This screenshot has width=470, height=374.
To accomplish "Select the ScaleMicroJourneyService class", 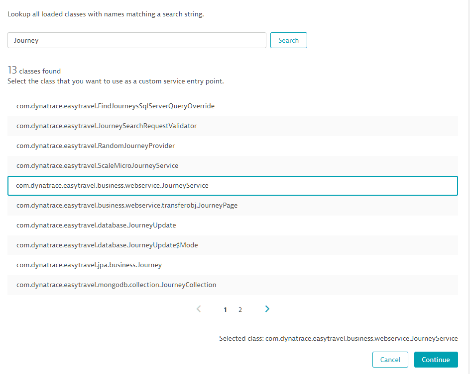I will pyautogui.click(x=97, y=165).
